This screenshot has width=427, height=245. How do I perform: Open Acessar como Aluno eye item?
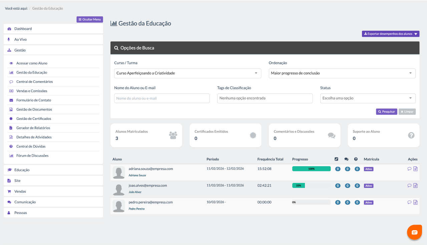[32, 63]
